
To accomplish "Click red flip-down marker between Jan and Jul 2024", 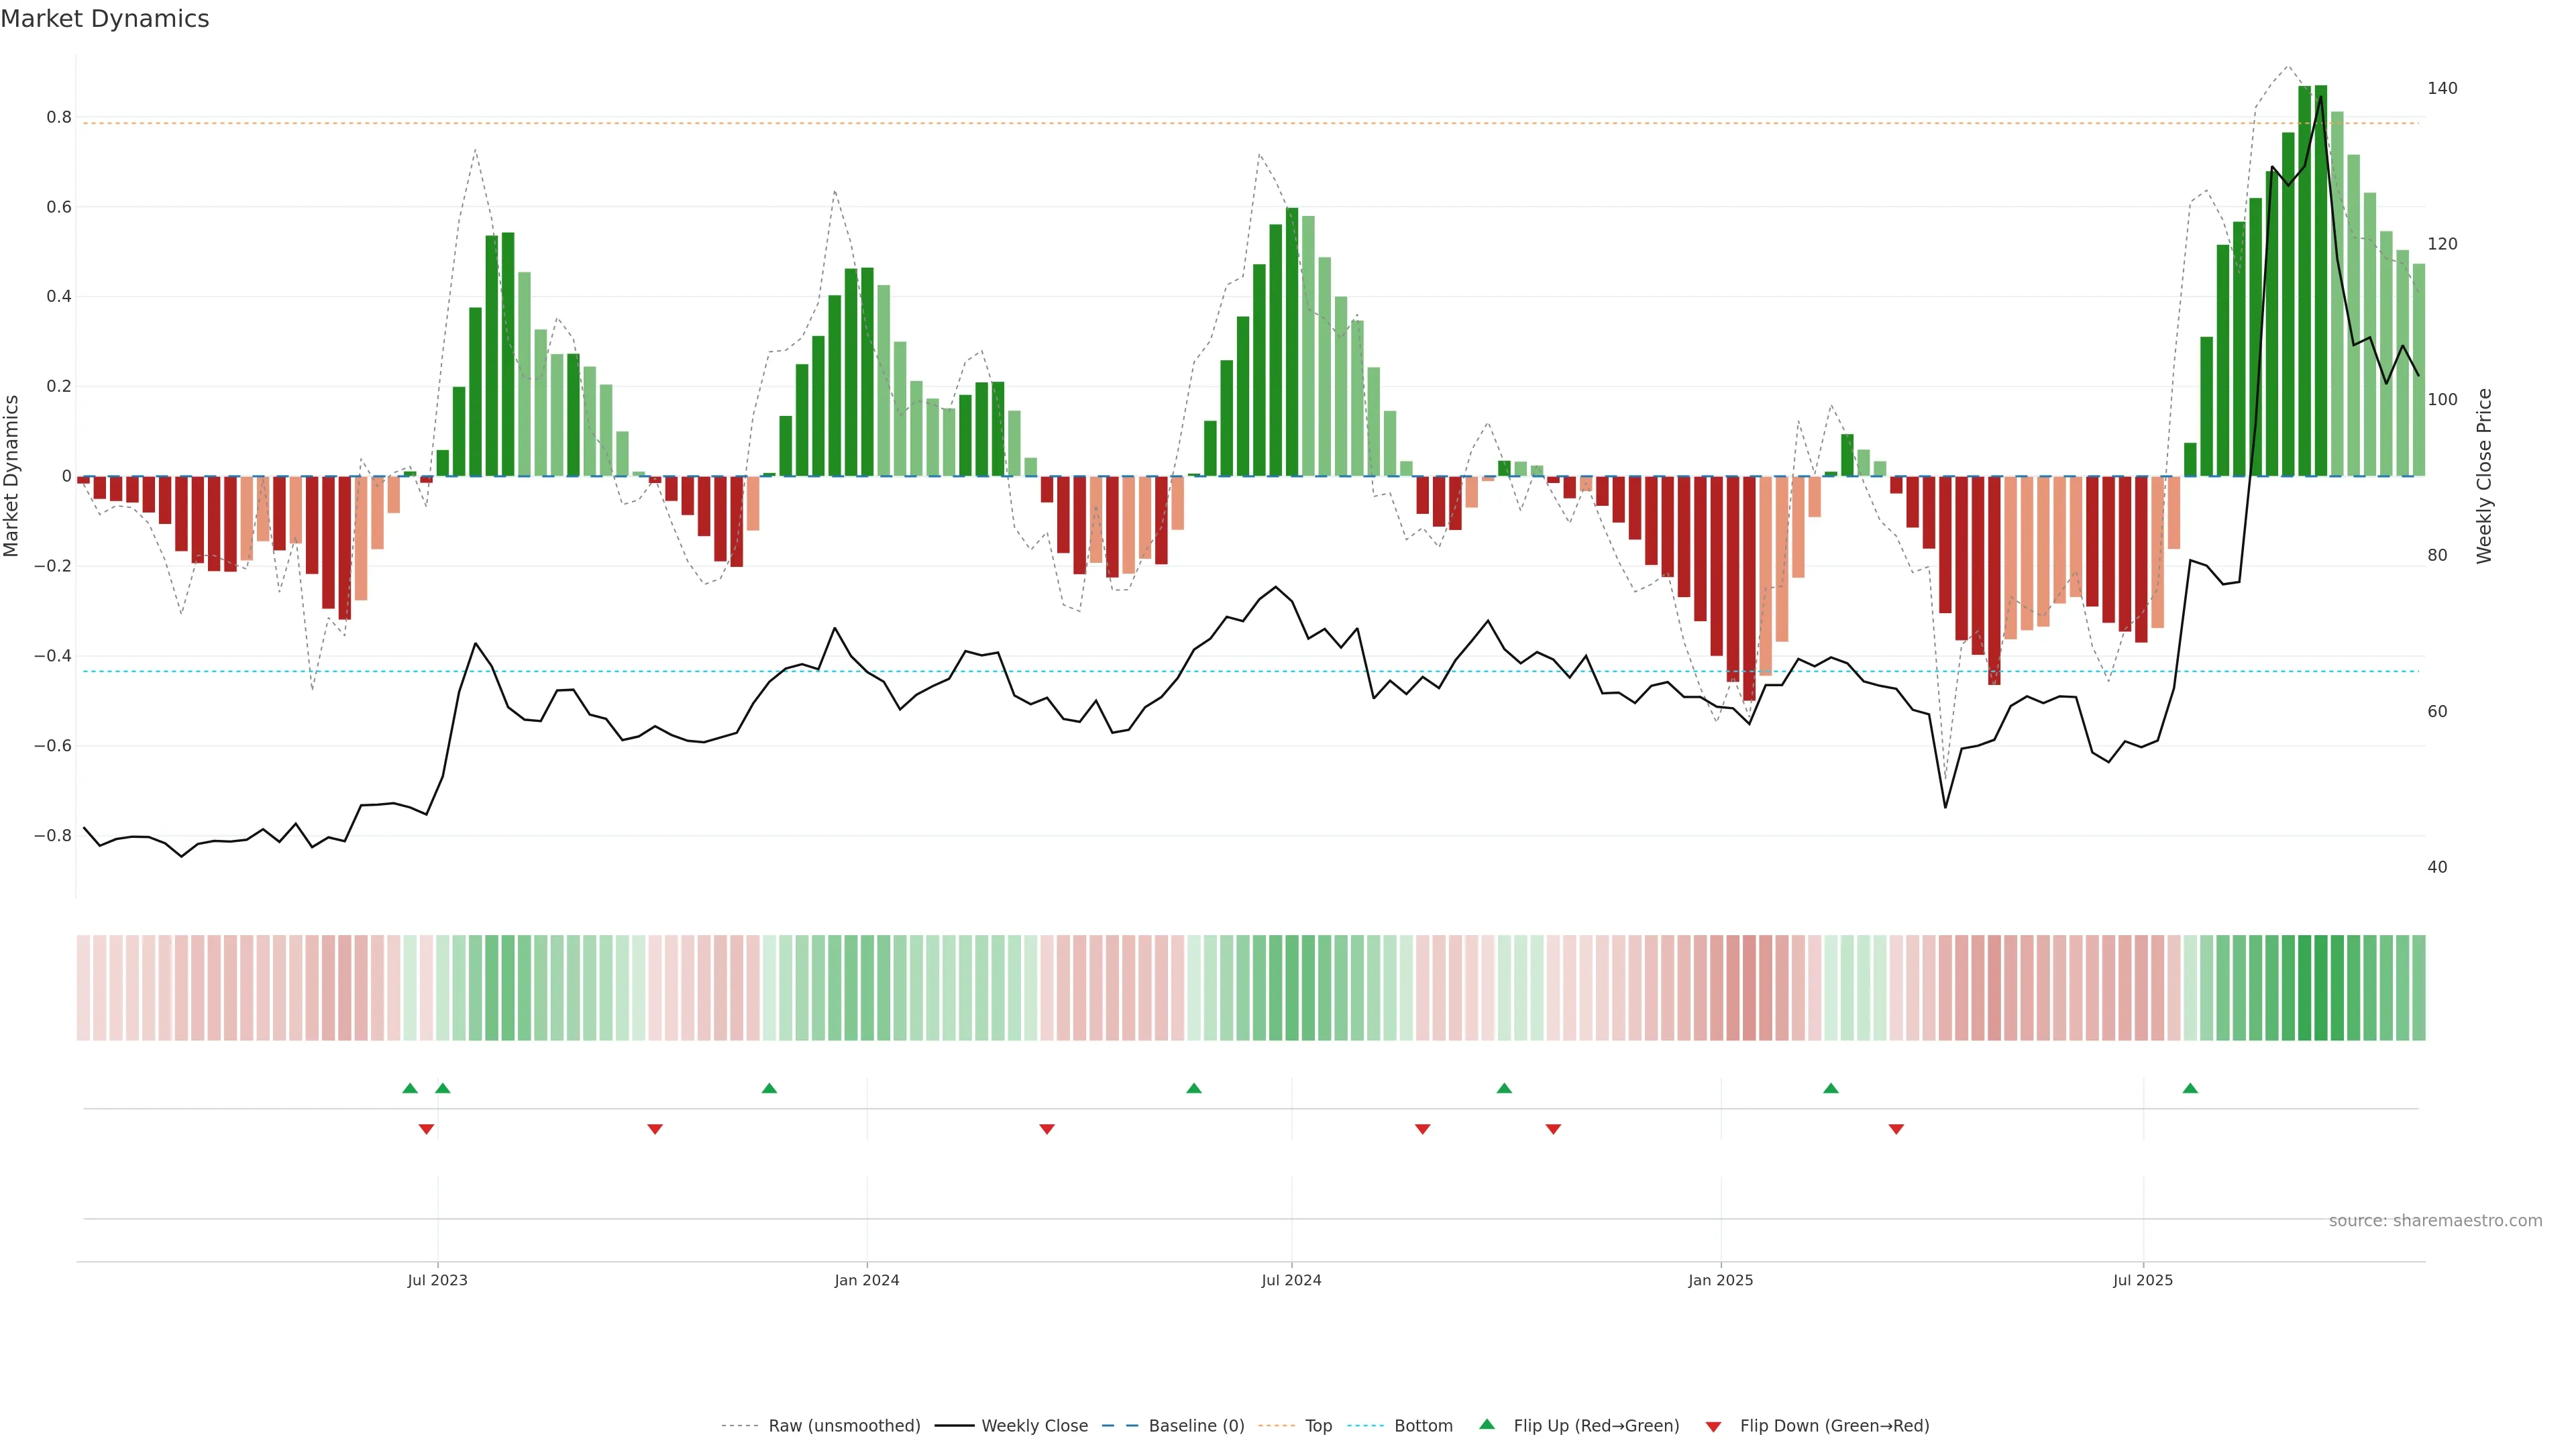I will tap(1047, 1129).
